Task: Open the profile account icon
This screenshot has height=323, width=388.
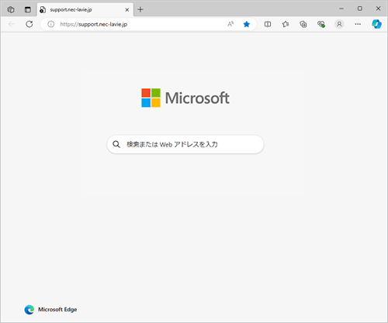Action: (339, 24)
